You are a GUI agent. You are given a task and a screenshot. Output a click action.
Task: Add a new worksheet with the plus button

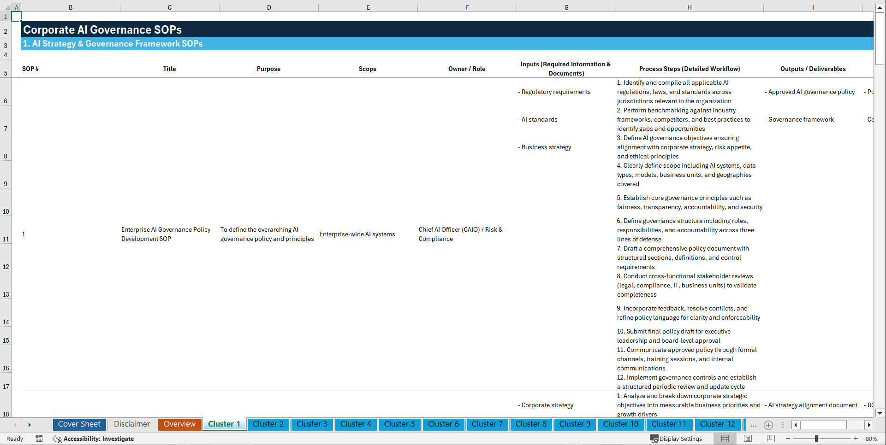pos(768,425)
